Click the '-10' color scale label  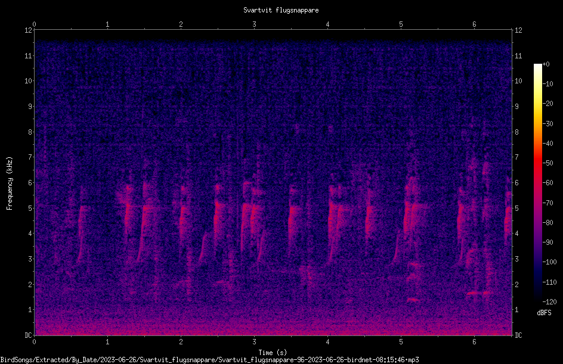click(547, 84)
